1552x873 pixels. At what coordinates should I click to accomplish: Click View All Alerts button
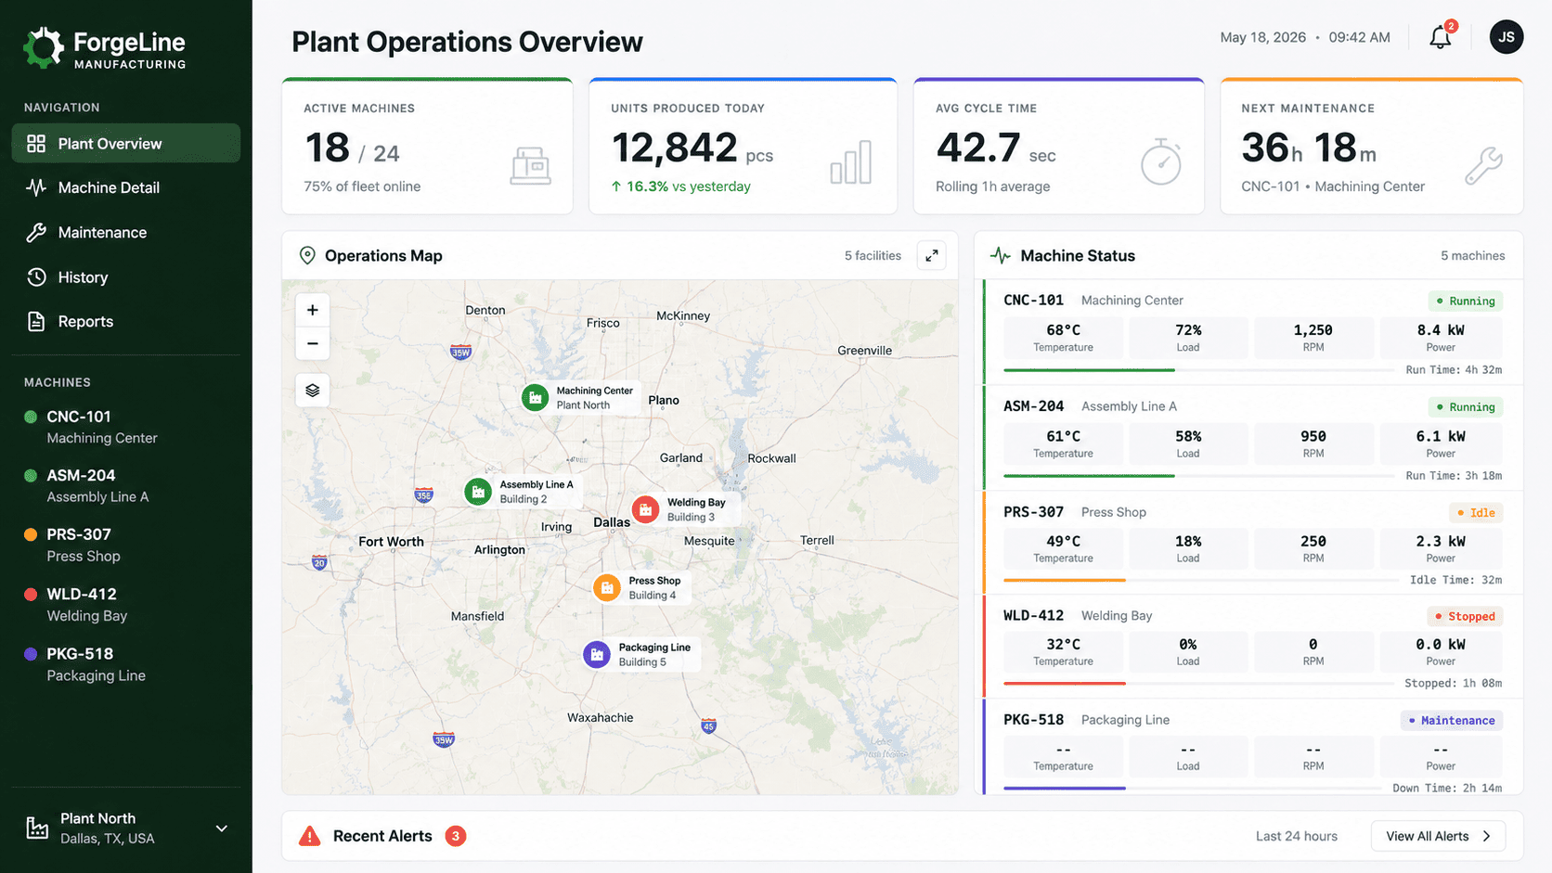1438,836
